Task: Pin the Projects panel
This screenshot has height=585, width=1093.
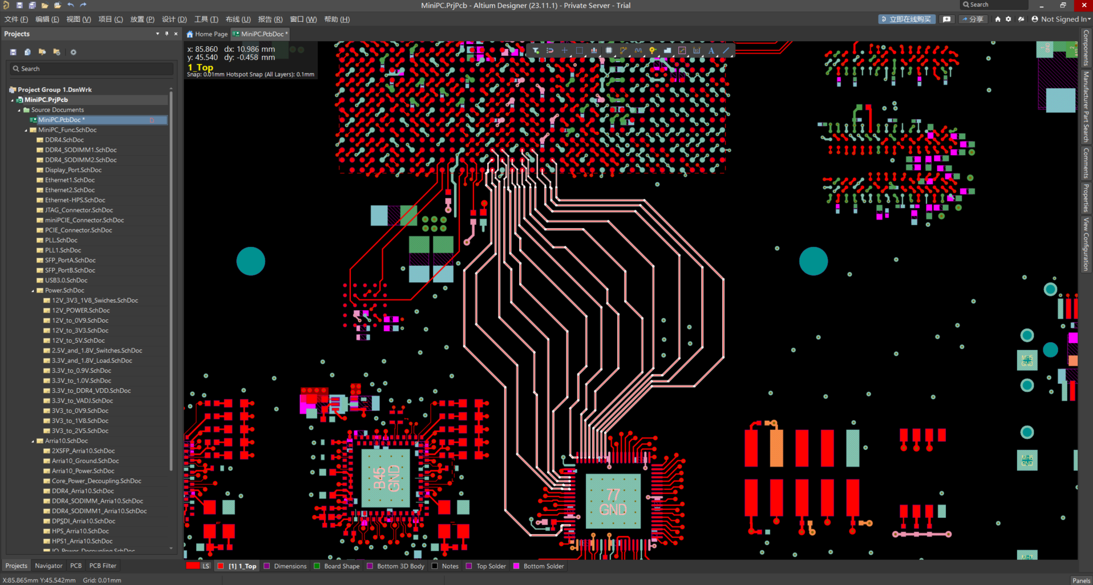Action: coord(167,34)
